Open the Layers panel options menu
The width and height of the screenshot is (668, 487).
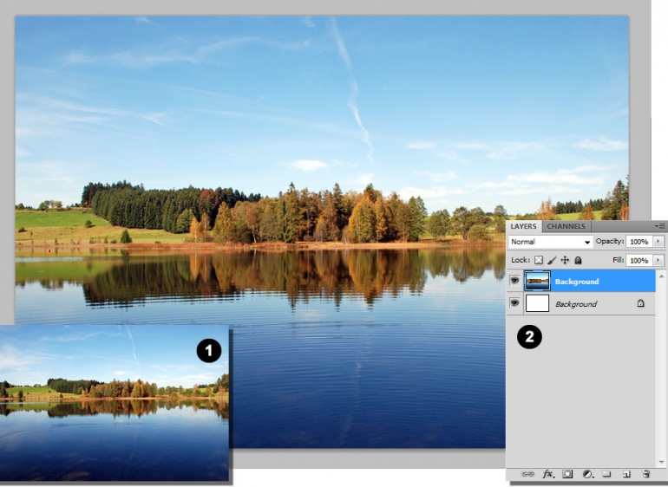[660, 226]
